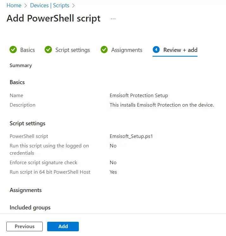
Task: Click the Emsisoft_Setup.ps1 script file name
Action: click(131, 136)
